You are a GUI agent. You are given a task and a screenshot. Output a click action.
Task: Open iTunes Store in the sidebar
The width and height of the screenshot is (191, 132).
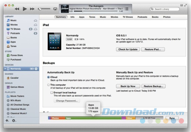pos(15,55)
